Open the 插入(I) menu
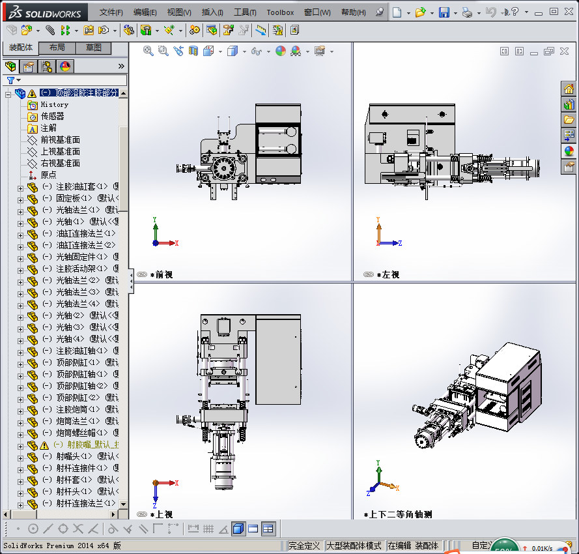 [212, 12]
